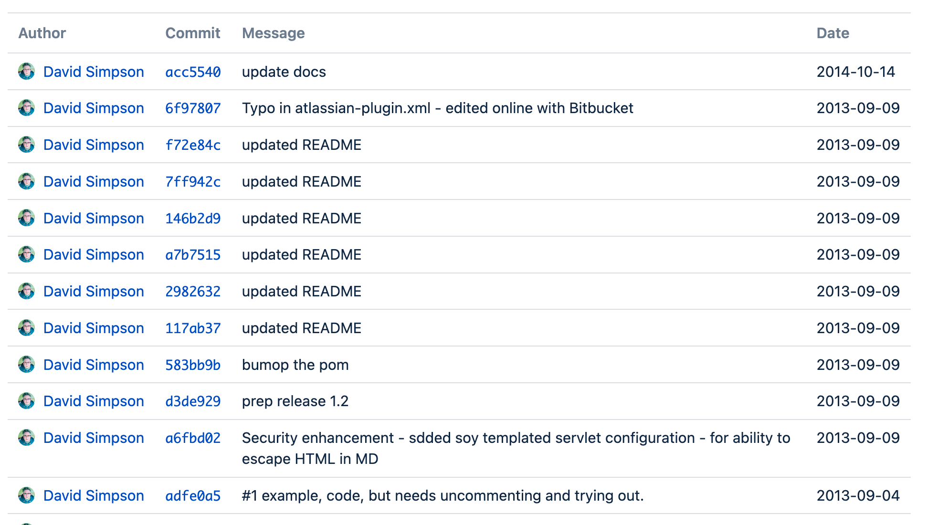
Task: Open commit hash 7ff942c
Action: (193, 182)
